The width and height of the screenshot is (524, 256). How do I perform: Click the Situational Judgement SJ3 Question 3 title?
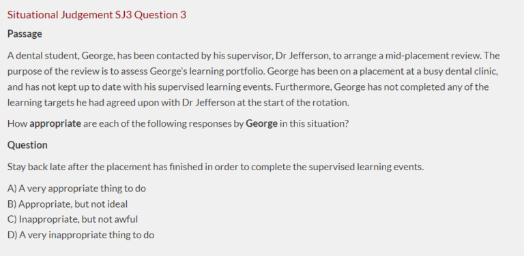[97, 15]
